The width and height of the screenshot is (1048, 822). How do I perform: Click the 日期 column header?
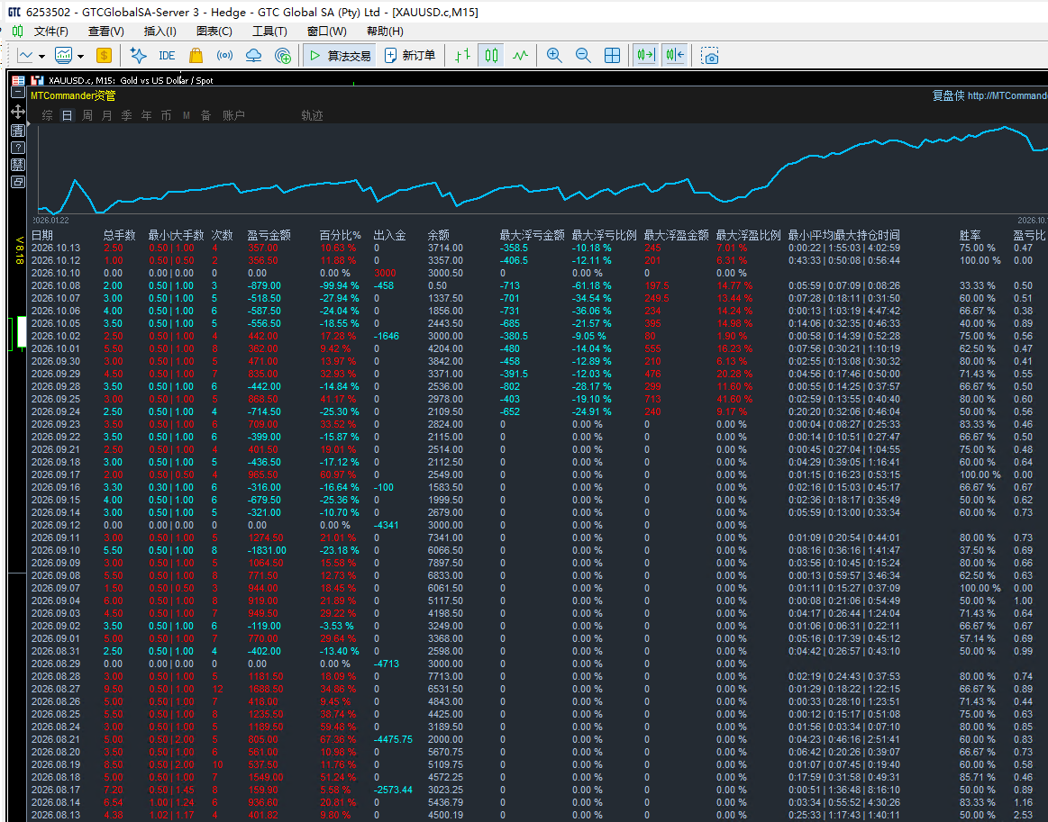click(42, 235)
